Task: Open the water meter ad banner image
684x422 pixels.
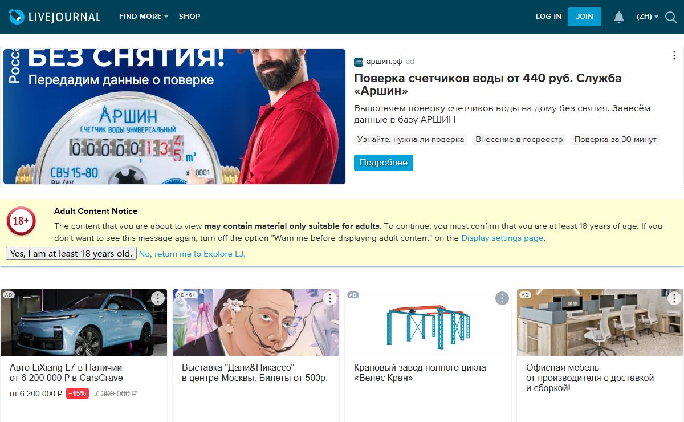Action: [174, 116]
